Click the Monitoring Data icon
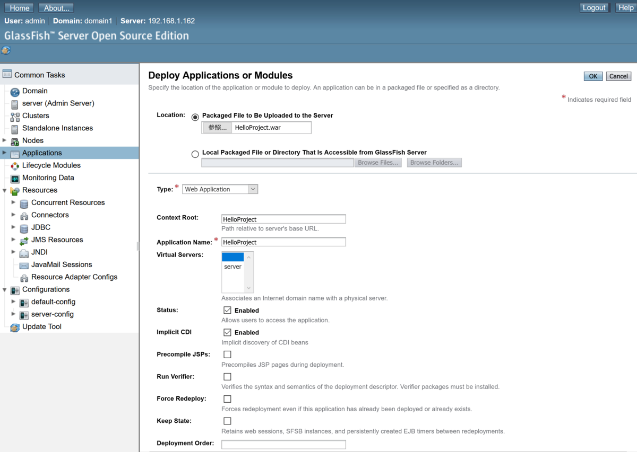637x452 pixels. pos(15,178)
